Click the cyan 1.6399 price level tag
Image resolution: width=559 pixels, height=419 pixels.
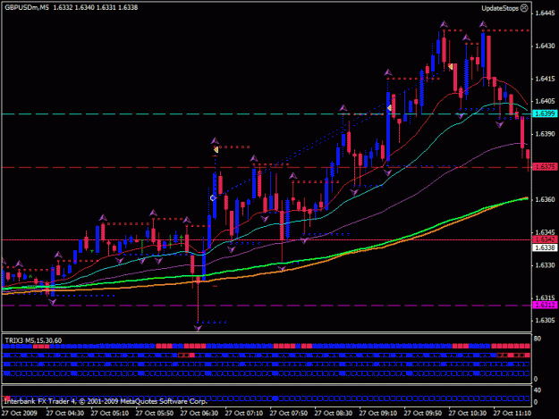coord(545,114)
